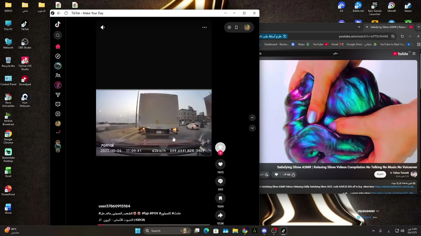This screenshot has width=421, height=236.
Task: Close the Satisfying Slime ASMR tab
Action: [367, 27]
